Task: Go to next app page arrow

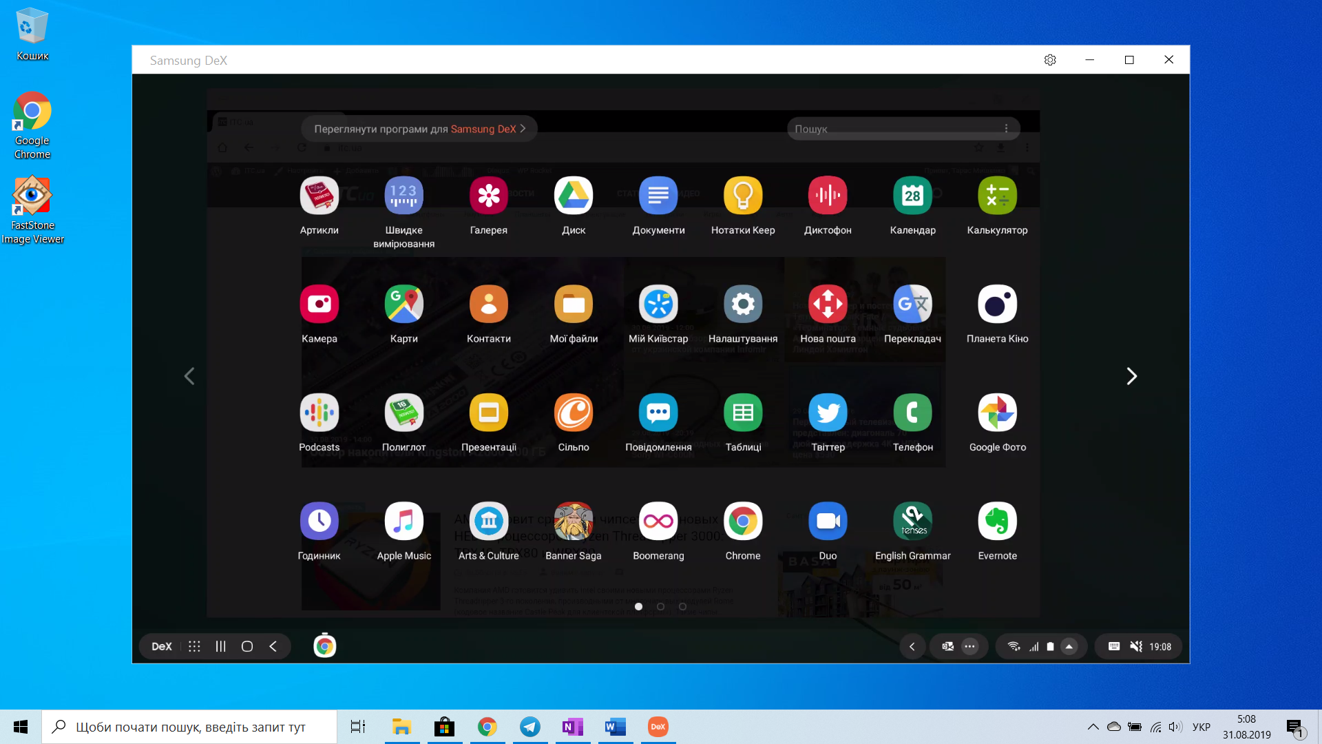Action: point(1131,376)
